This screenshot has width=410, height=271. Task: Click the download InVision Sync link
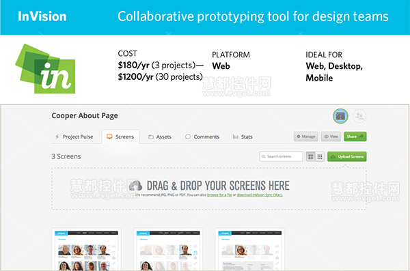tap(260, 195)
